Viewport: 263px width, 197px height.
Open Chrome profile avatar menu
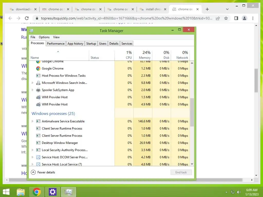point(245,18)
